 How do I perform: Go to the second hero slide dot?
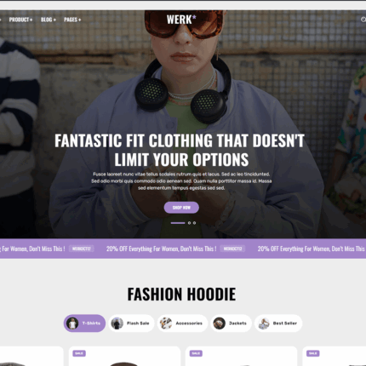point(189,223)
